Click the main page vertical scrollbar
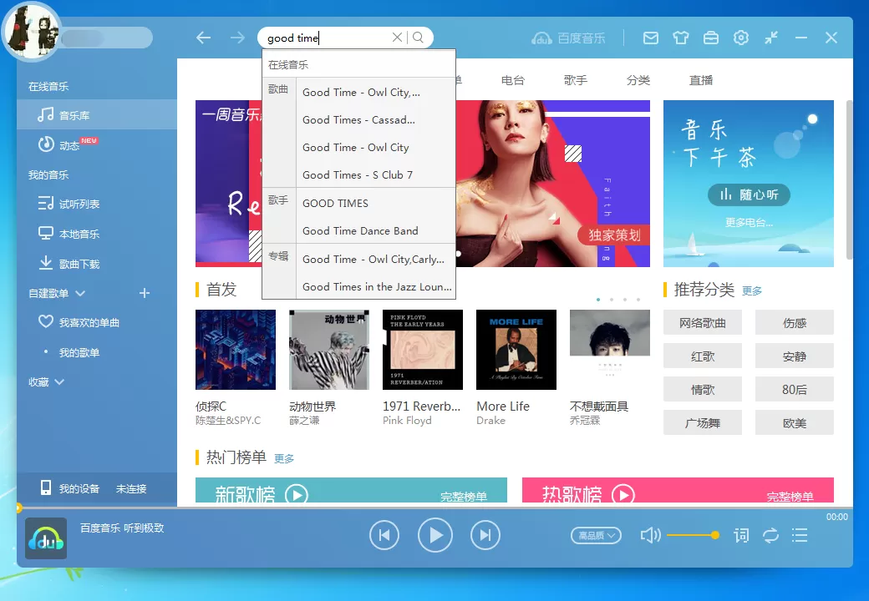This screenshot has width=869, height=601. point(850,179)
